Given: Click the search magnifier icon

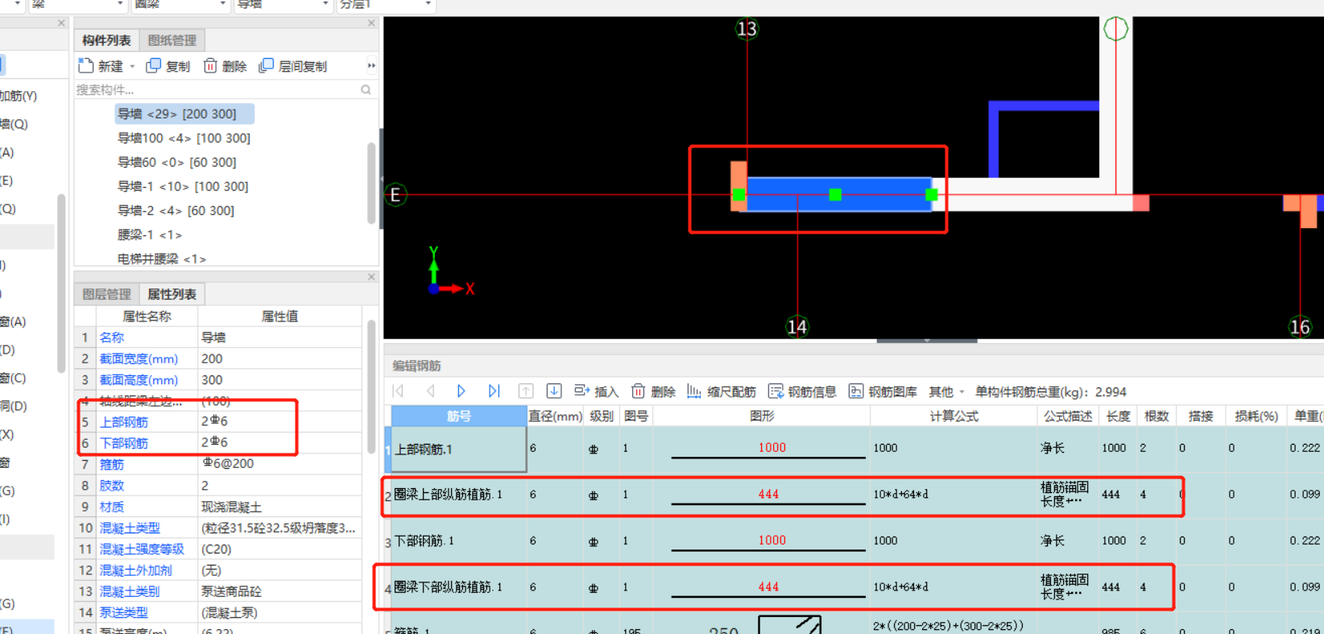Looking at the screenshot, I should tap(366, 89).
